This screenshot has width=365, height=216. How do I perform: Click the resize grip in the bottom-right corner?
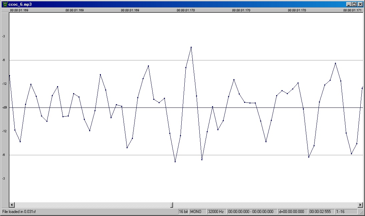pyautogui.click(x=362, y=212)
